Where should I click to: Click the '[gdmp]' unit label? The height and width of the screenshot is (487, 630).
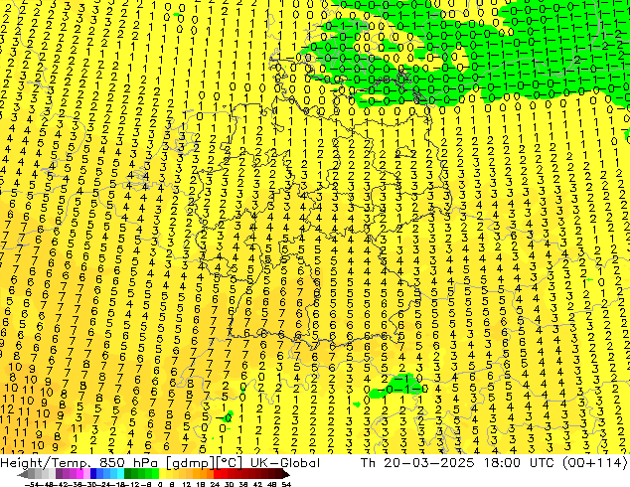pos(190,463)
